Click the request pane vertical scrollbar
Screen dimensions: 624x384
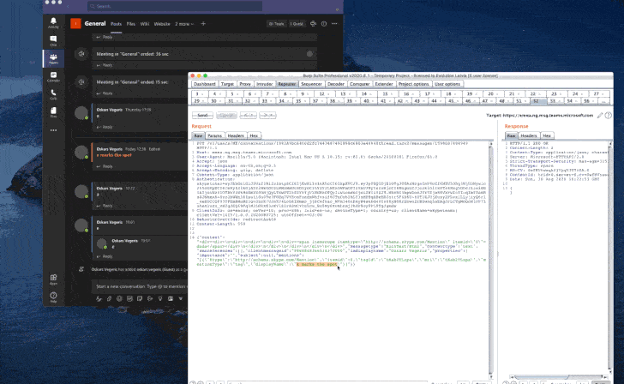[490, 261]
